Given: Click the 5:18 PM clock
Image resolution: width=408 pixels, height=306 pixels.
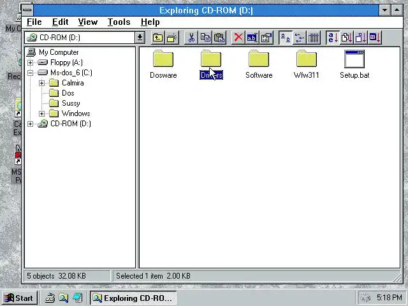Looking at the screenshot, I should click(390, 298).
